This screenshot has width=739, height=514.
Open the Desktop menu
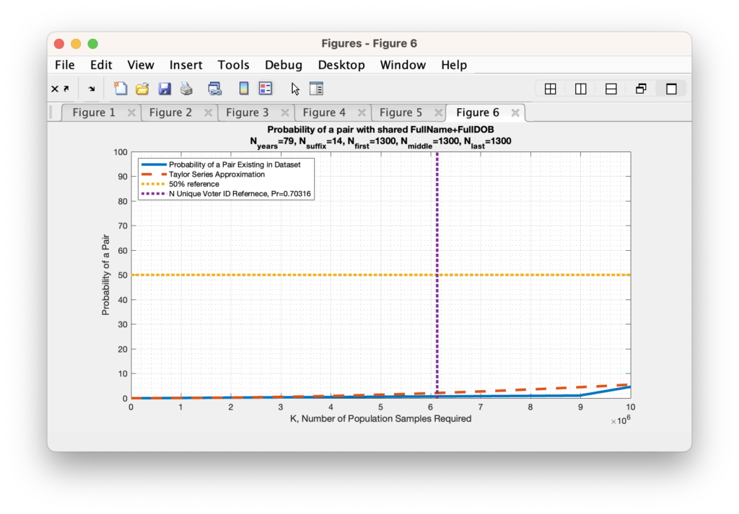tap(341, 65)
